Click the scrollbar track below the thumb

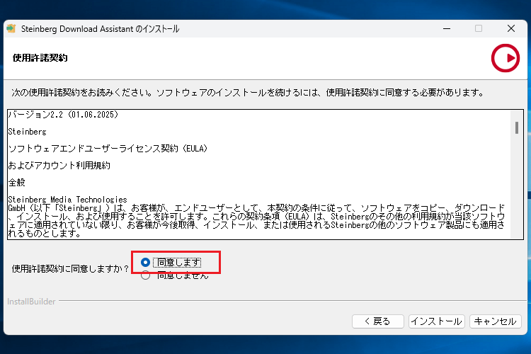(517, 191)
